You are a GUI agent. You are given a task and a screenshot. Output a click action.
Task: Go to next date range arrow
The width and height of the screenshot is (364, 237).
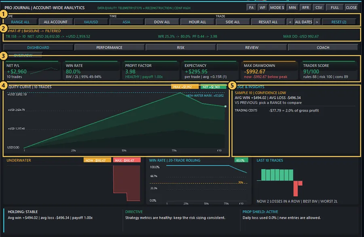[317, 22]
